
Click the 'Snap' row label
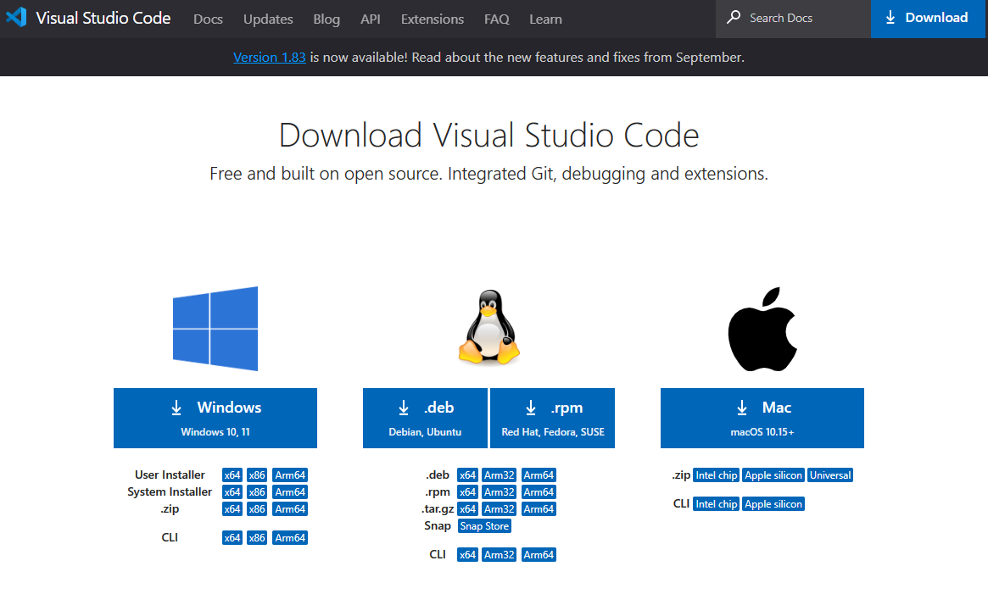(438, 526)
